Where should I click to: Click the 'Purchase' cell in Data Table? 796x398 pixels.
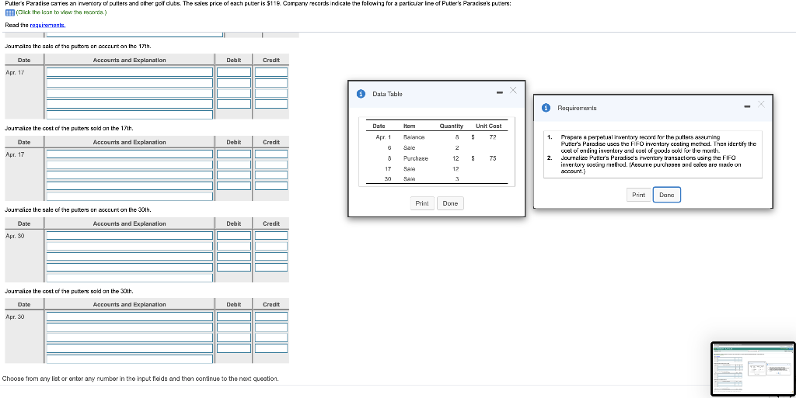click(415, 158)
